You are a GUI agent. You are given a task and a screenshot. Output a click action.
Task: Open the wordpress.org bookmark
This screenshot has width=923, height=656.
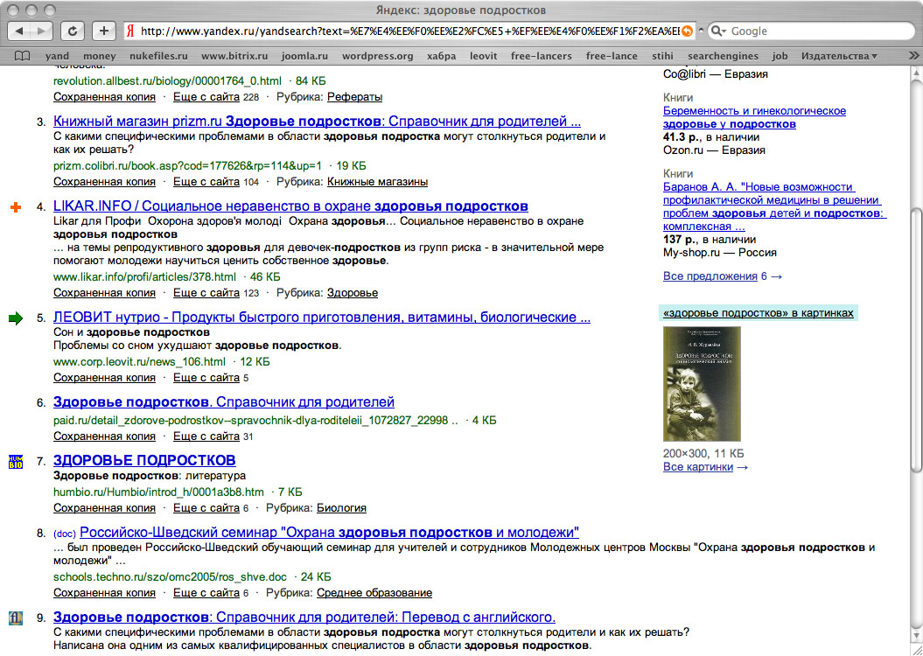(x=377, y=56)
